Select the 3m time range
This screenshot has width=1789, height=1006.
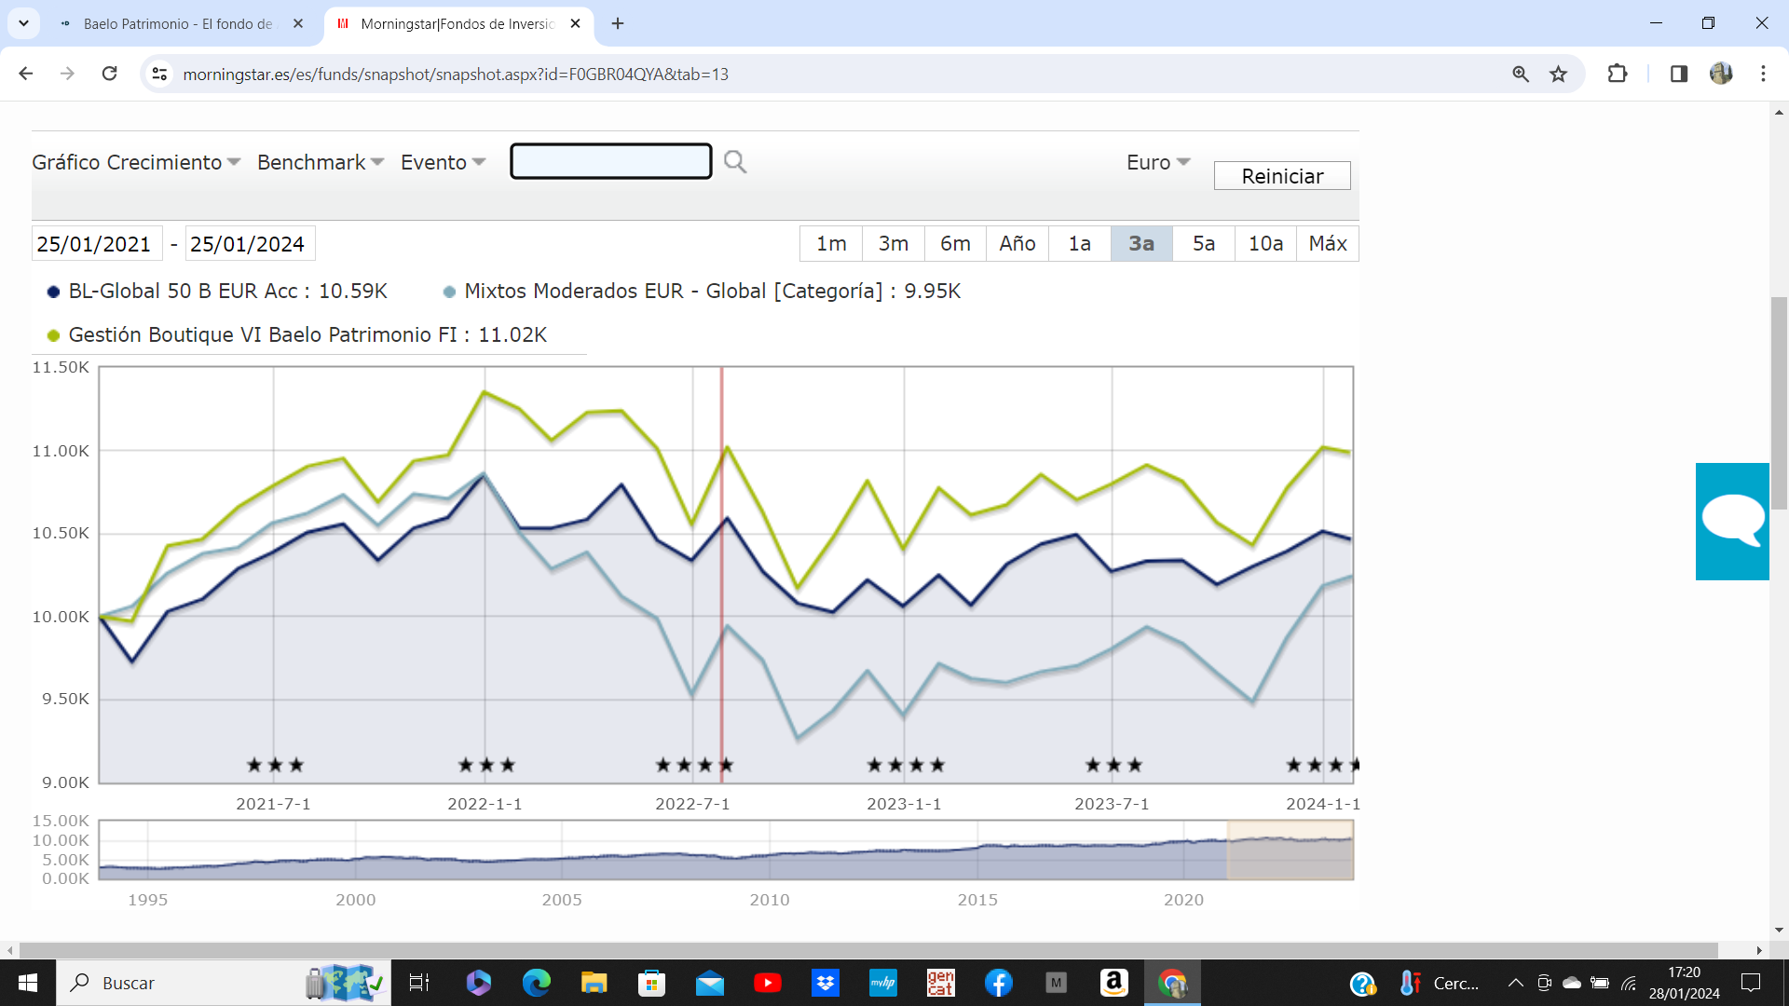click(x=894, y=243)
